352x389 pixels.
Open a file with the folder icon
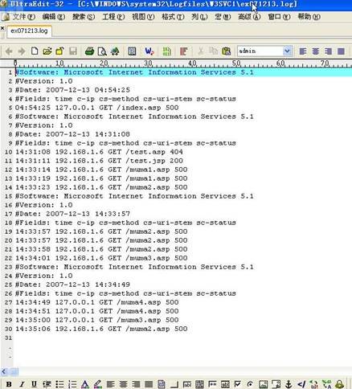pyautogui.click(x=47, y=51)
